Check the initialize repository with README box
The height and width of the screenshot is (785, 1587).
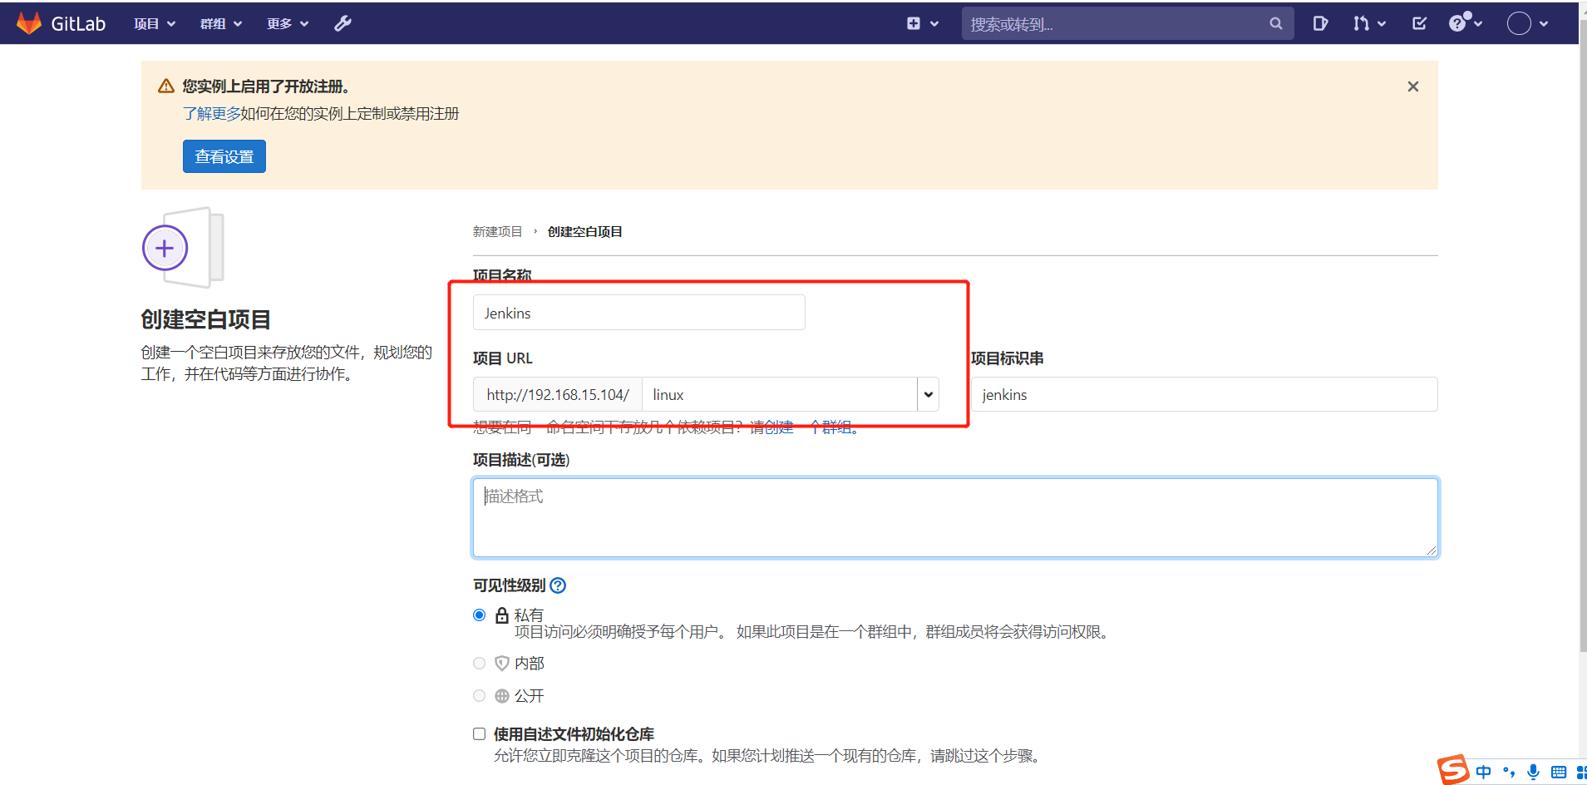tap(479, 733)
